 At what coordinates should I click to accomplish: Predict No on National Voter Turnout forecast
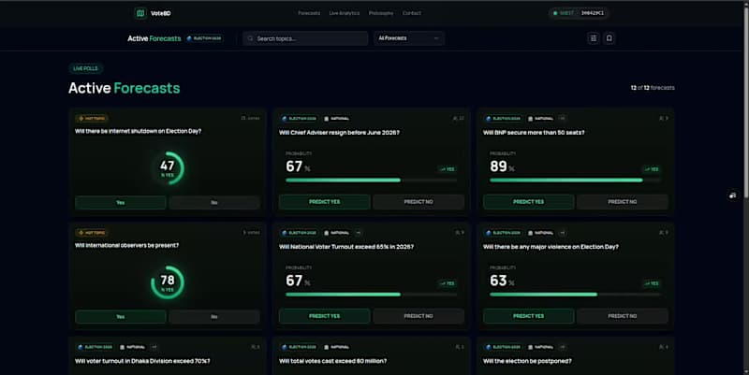419,316
